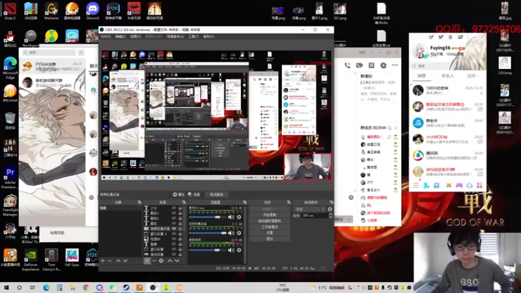
Task: Open title bar dropdown chevron in QQ chat window
Action: pos(371,53)
